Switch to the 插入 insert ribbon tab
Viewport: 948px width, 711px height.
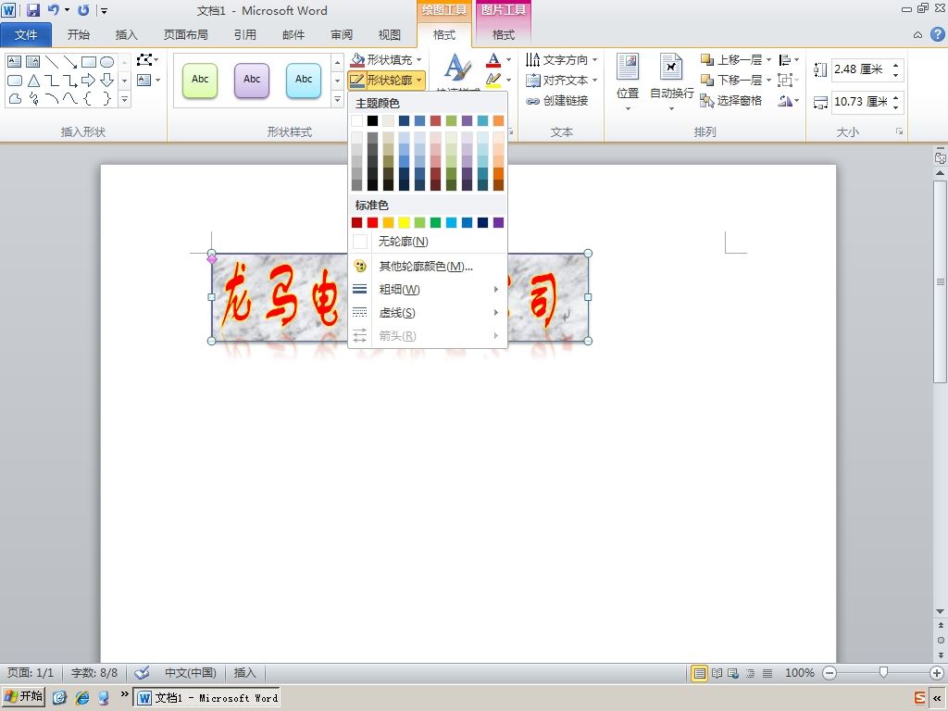tap(126, 35)
